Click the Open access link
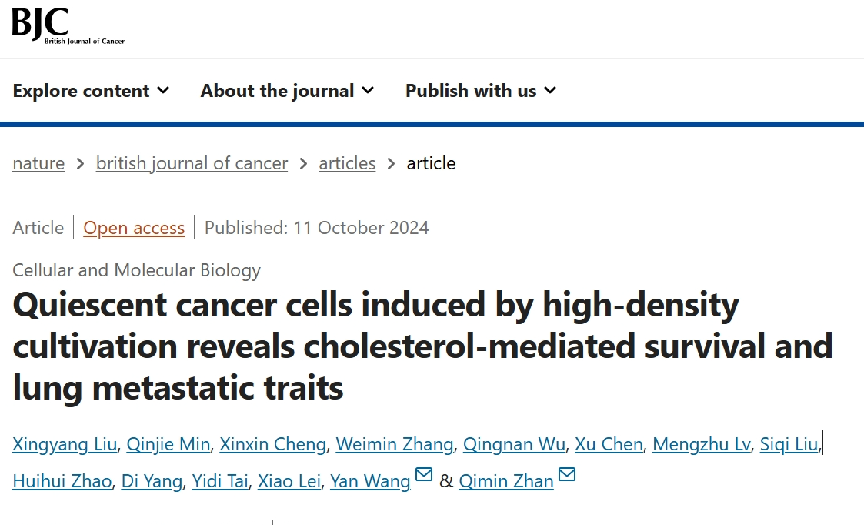This screenshot has width=864, height=525. coord(134,228)
